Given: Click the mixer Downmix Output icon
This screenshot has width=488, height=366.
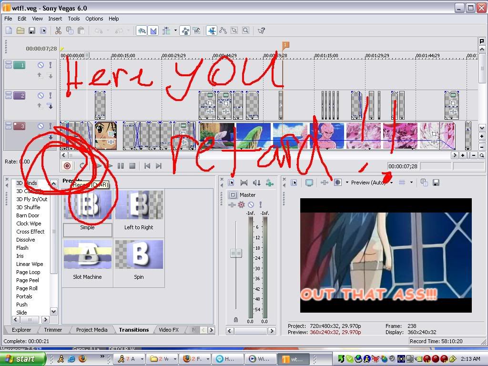Looking at the screenshot, I should (x=244, y=183).
